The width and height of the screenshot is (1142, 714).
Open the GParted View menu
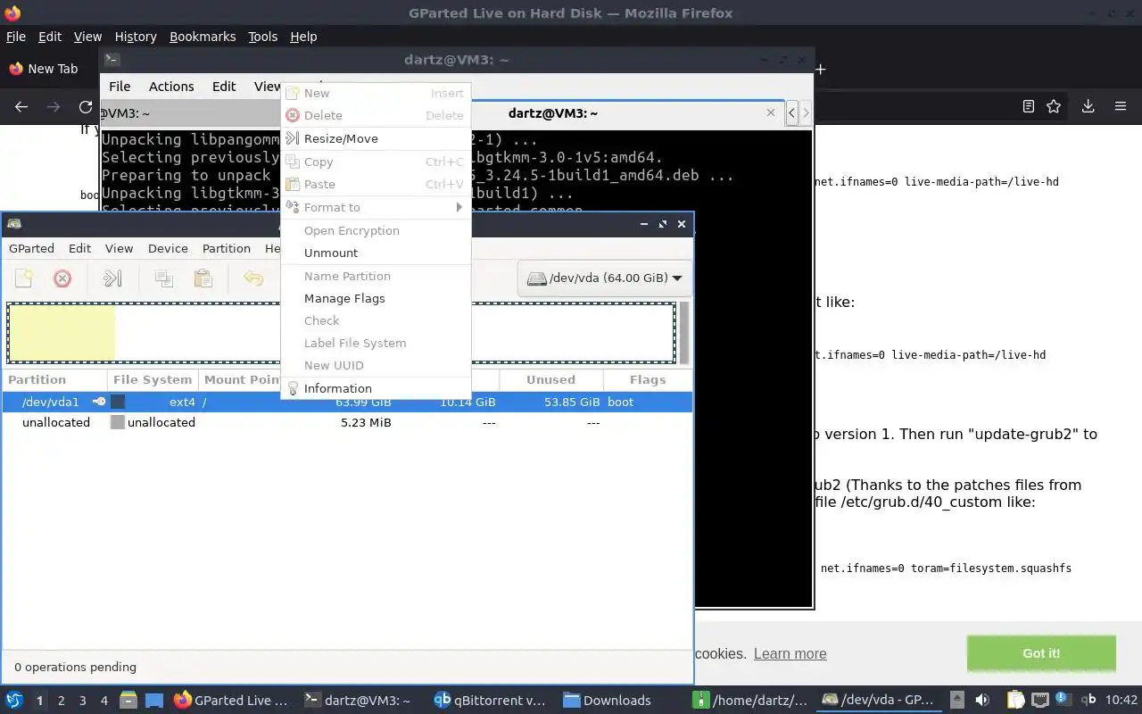pyautogui.click(x=119, y=248)
